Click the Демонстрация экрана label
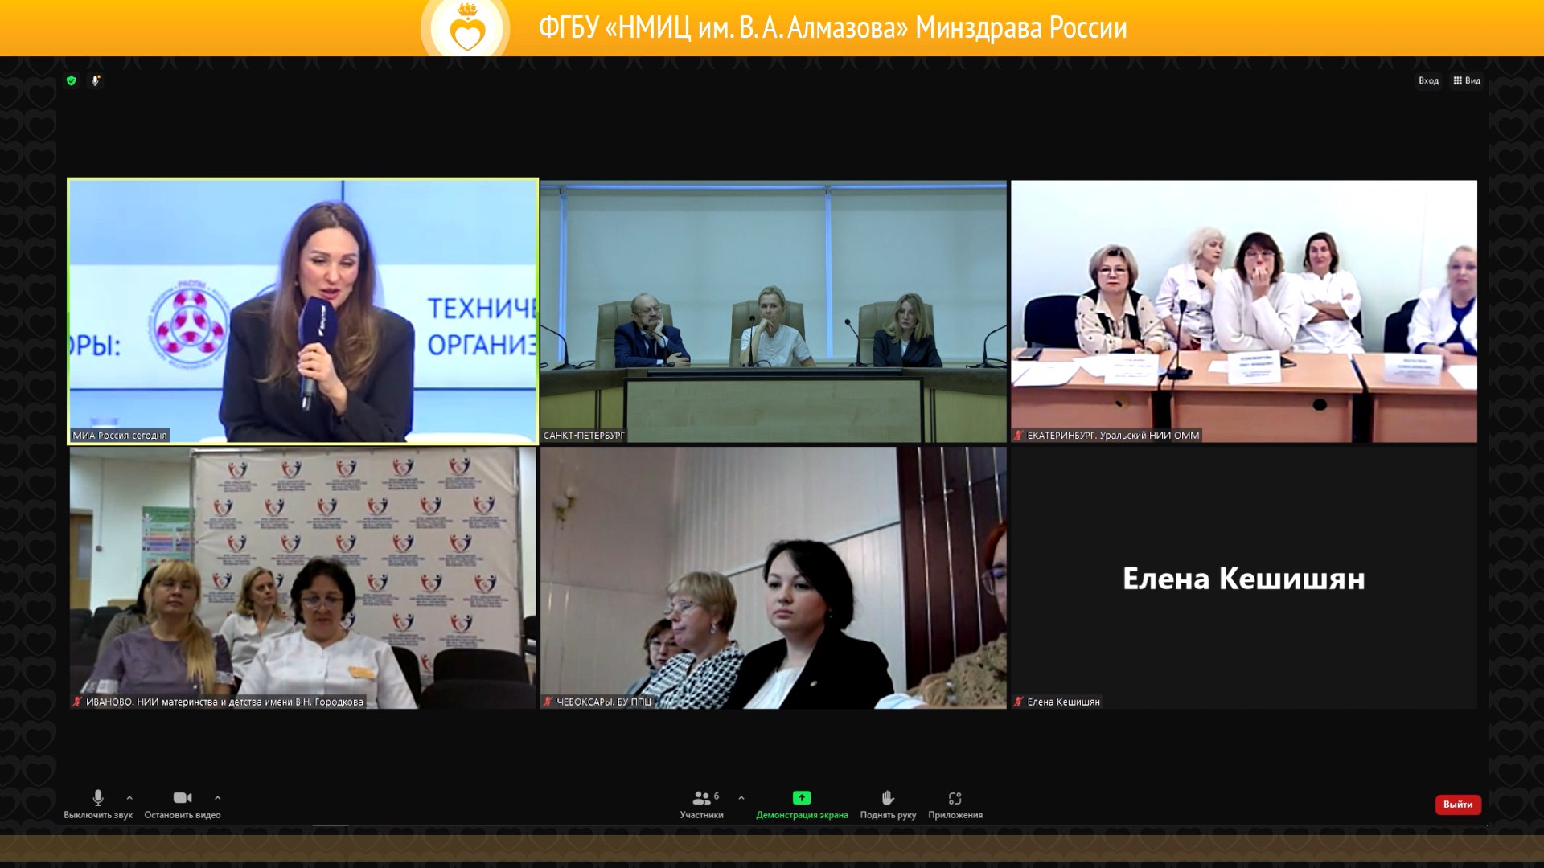This screenshot has width=1544, height=868. click(802, 815)
